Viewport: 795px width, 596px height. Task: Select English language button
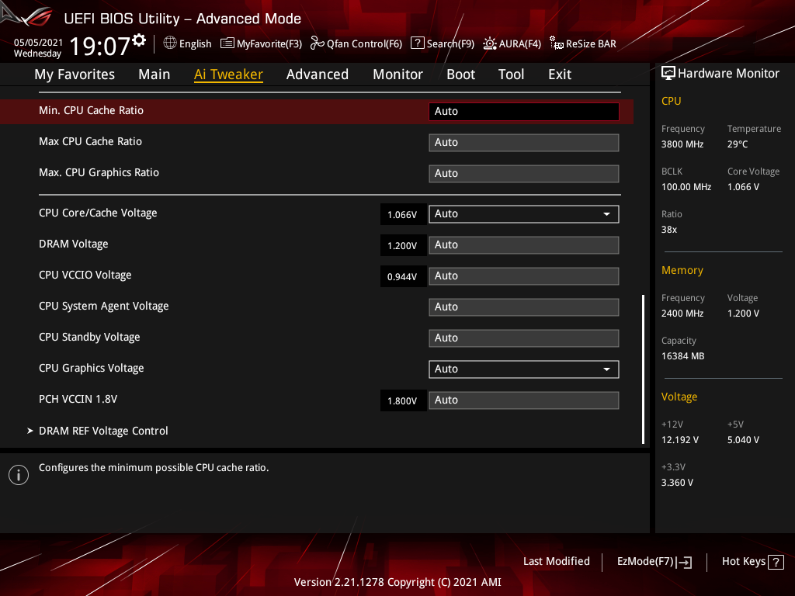point(195,43)
